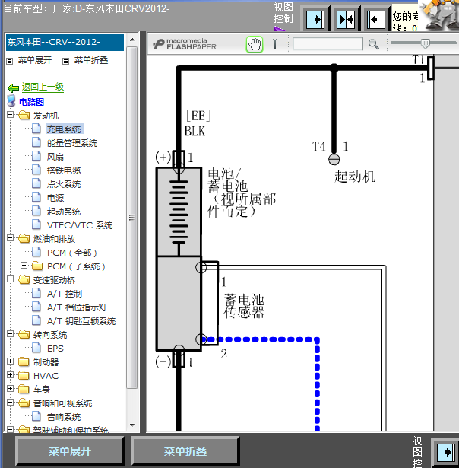Click the bottom-right view control arrow icon
459x468 pixels.
[x=445, y=453]
